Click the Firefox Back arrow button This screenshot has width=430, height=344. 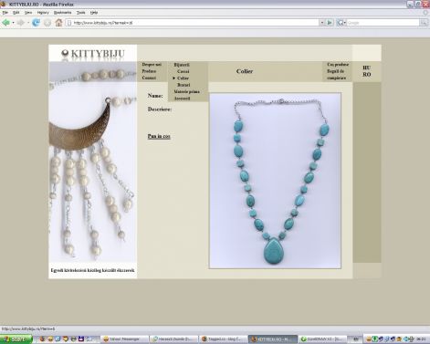5,23
